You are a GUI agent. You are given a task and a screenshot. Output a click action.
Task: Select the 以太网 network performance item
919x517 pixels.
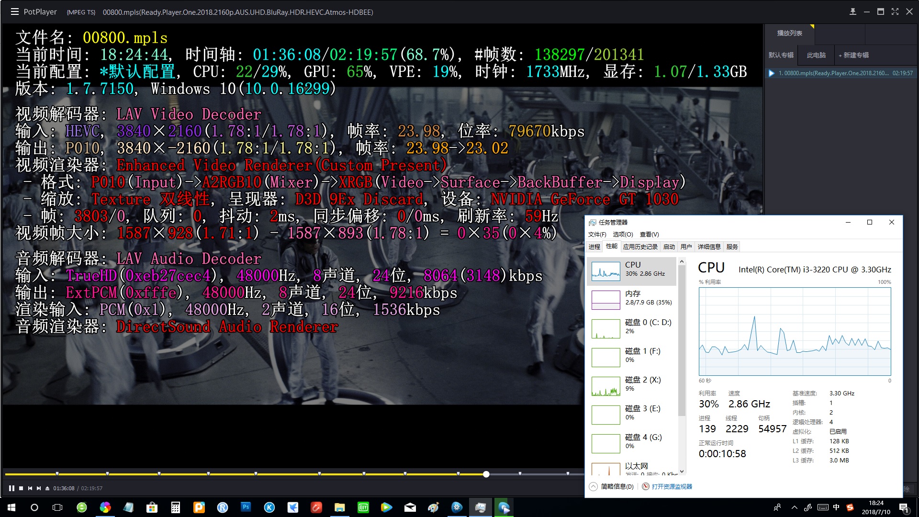pos(632,467)
